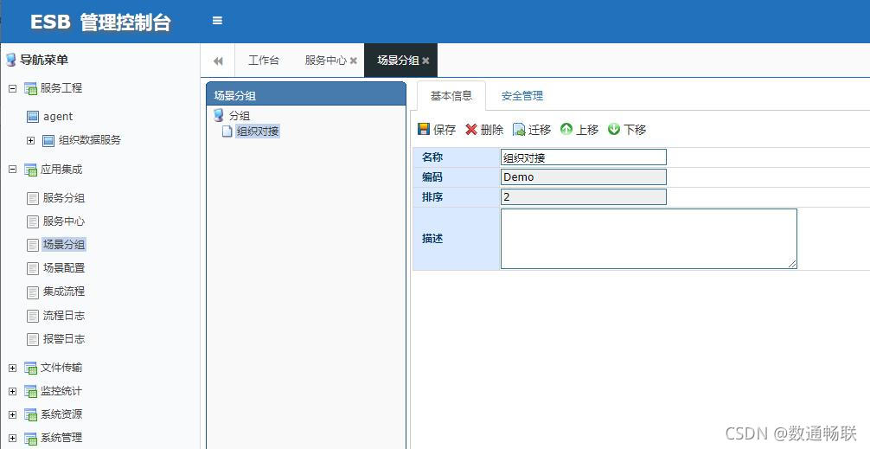This screenshot has height=449, width=870.
Task: Click the 保存 button label
Action: (x=445, y=130)
